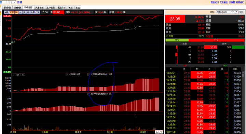Switch to the 即時走勢 tab
Screen dimensions: 246x134
28,8
